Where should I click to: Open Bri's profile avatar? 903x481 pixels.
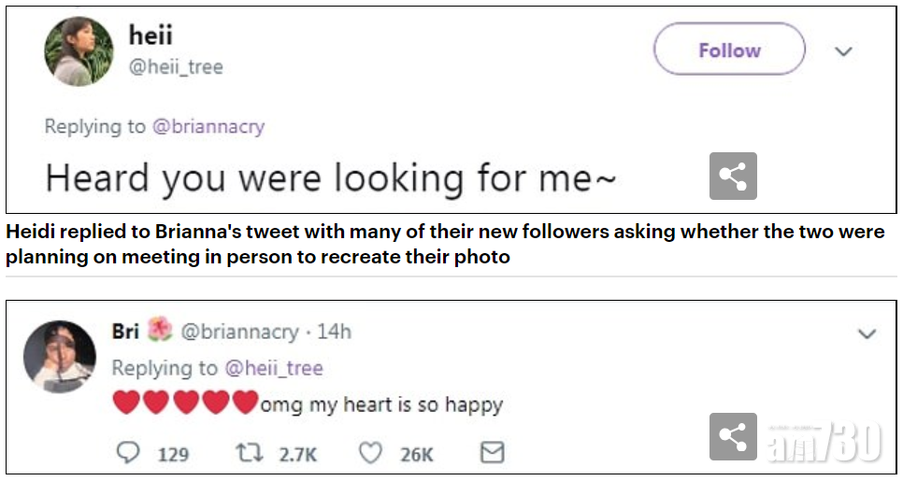(x=58, y=356)
